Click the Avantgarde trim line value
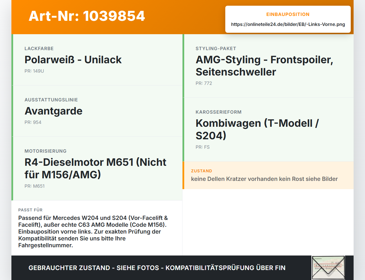The image size is (365, 280). point(53,111)
